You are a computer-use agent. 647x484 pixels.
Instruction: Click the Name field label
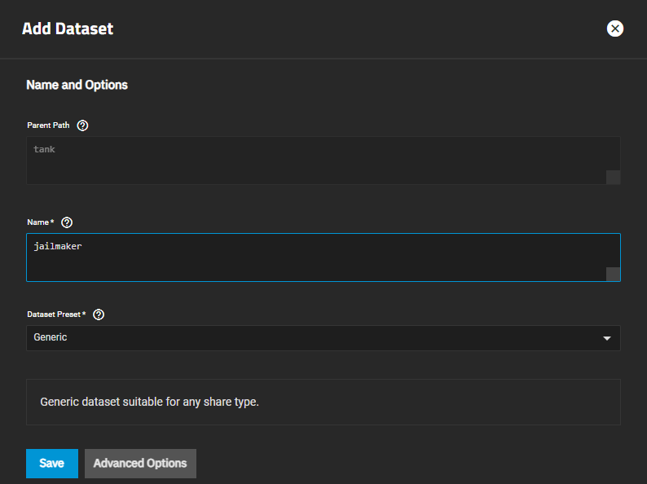(37, 222)
